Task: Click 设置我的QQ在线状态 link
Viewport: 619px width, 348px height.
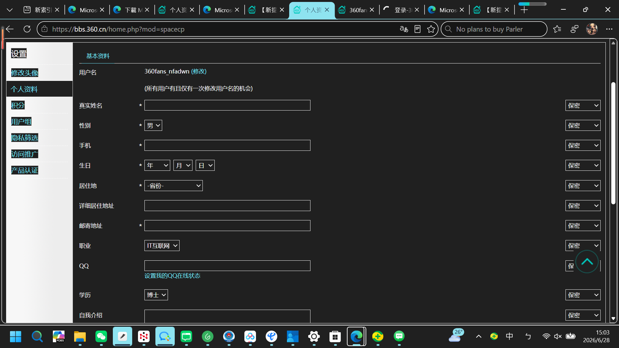Action: pos(172,276)
